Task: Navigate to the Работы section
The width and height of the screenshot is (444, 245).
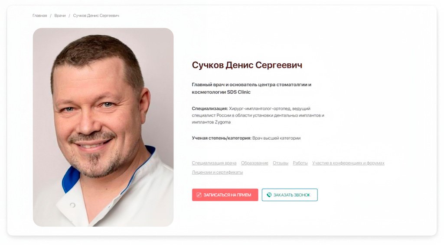Action: 300,163
